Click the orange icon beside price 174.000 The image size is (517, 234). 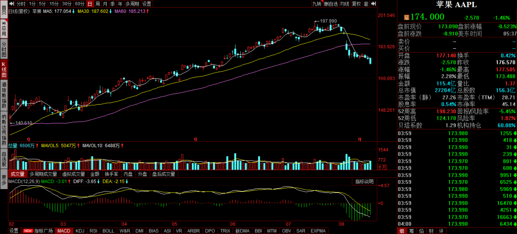pyautogui.click(x=406, y=17)
